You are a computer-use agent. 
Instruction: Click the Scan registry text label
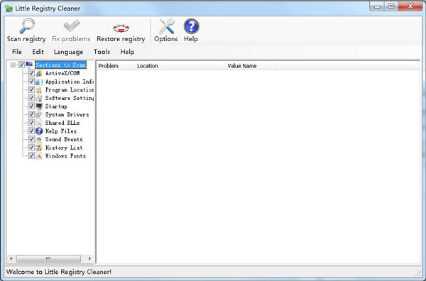point(26,39)
